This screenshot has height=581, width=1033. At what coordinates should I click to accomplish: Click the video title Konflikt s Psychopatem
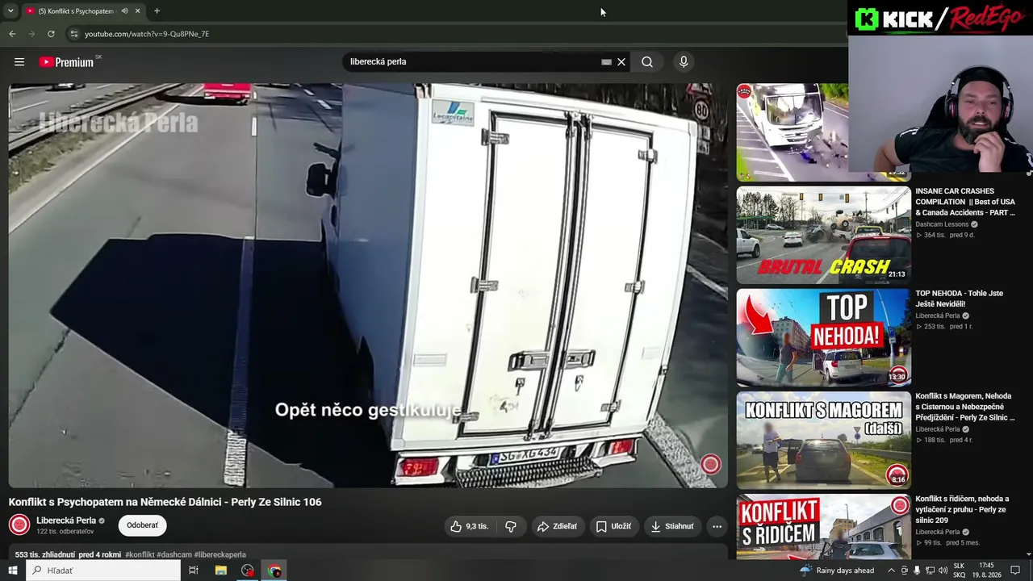click(x=165, y=502)
